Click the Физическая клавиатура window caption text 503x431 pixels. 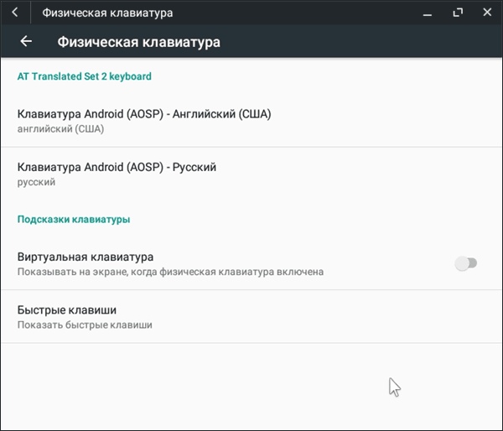(108, 13)
